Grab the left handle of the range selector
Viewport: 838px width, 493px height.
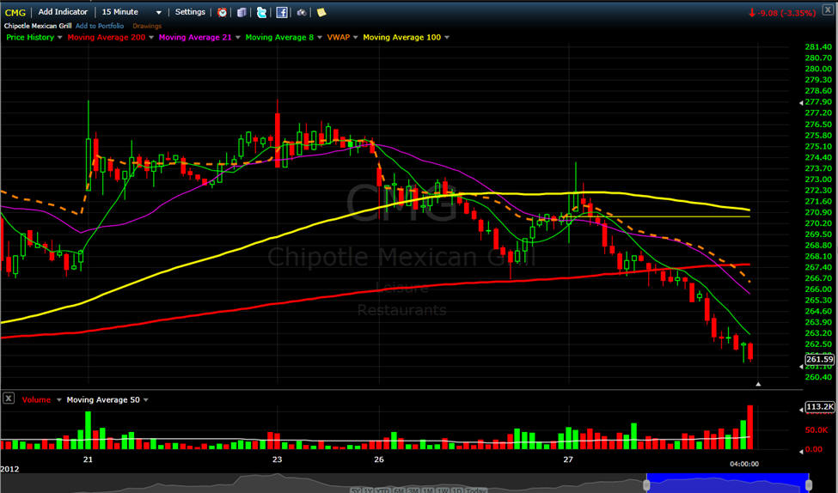tap(646, 484)
